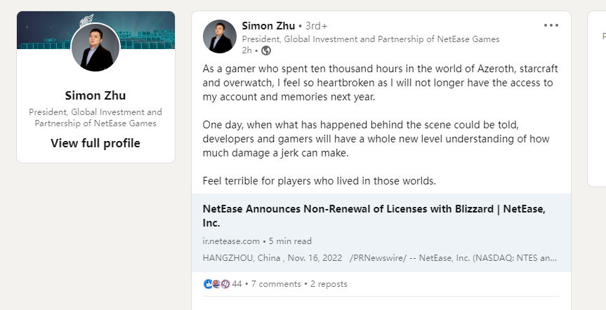This screenshot has height=310, width=606.
Task: Click the profile card headline text
Action: [x=95, y=117]
